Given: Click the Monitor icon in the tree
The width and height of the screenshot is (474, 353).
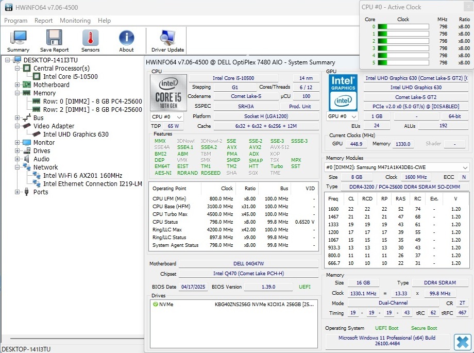Looking at the screenshot, I should pyautogui.click(x=27, y=142).
